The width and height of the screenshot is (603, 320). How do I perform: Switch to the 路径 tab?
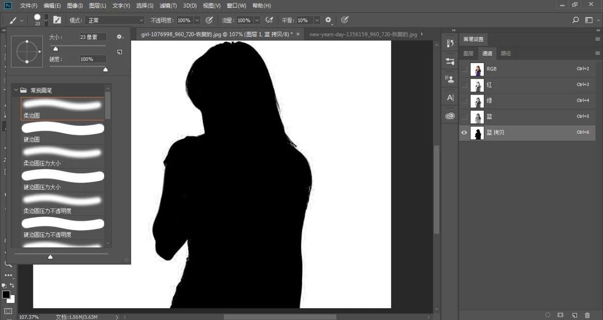coord(505,53)
